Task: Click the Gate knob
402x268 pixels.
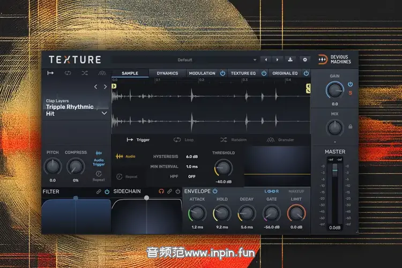Action: (272, 213)
